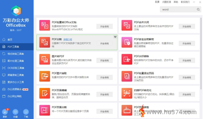This screenshot has height=119, width=203.
Task: Click the PDF批量转Office文档 tool icon
Action: pos(45,25)
